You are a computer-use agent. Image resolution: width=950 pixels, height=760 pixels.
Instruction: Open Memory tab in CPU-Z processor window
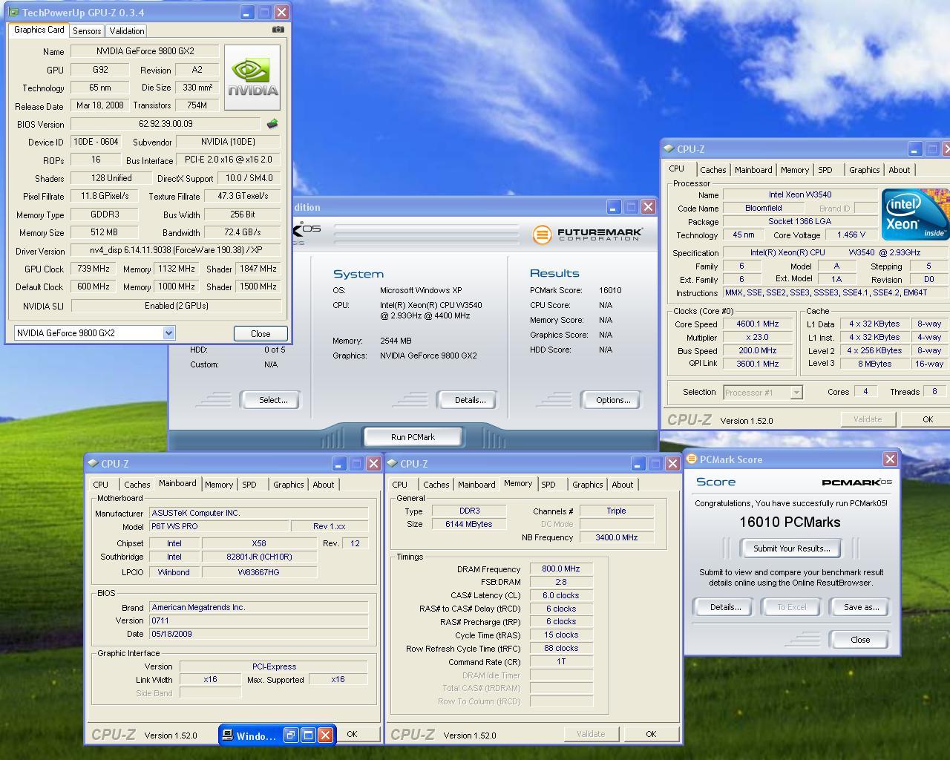point(795,170)
